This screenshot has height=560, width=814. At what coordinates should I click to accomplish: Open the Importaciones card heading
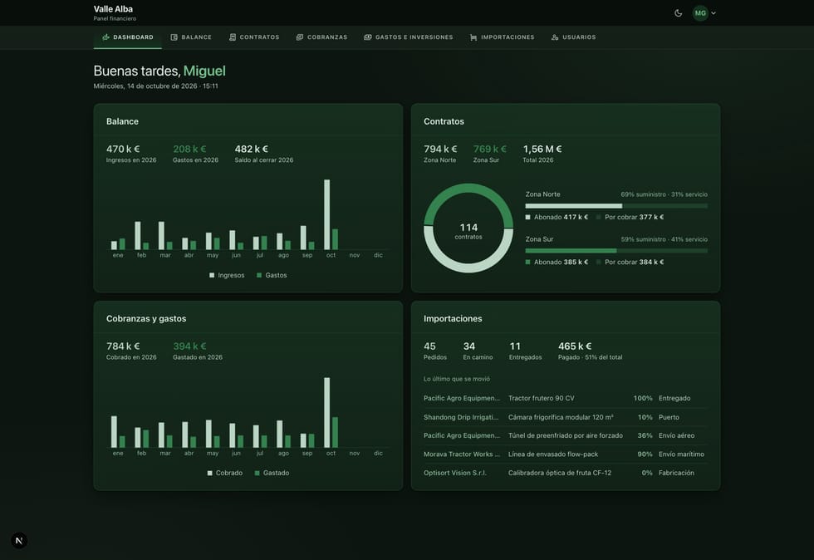(453, 319)
